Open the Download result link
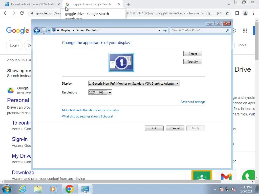 pyautogui.click(x=23, y=173)
